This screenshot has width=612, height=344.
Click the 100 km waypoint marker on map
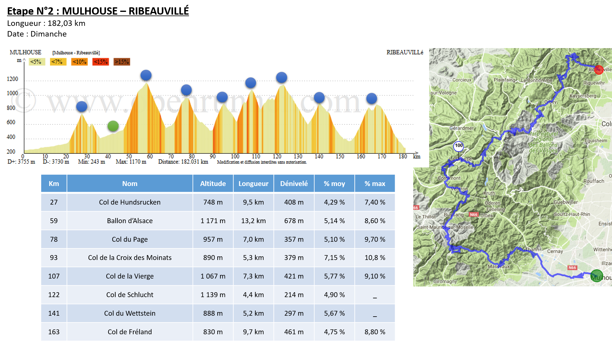[x=459, y=146]
